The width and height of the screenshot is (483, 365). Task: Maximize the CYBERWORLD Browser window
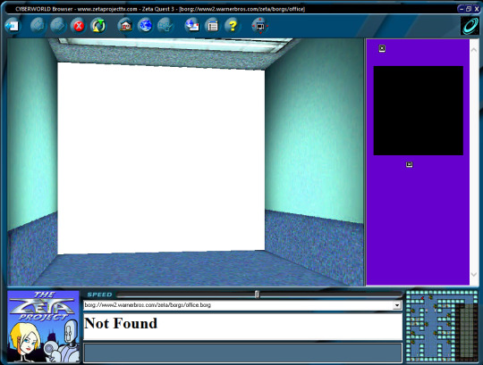click(469, 9)
